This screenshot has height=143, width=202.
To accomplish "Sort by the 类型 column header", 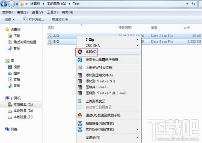I will [154, 28].
